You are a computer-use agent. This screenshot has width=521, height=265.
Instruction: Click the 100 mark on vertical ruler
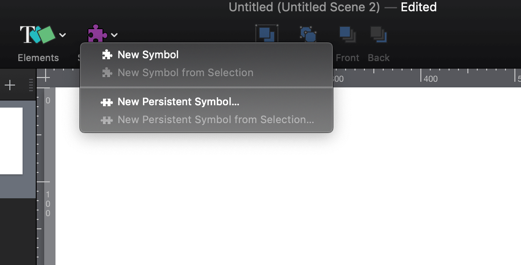tap(47, 203)
